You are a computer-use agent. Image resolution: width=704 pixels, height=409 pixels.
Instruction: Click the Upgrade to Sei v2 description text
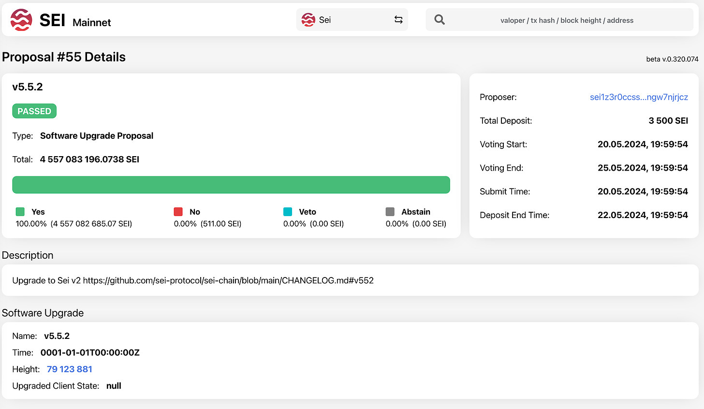(x=193, y=280)
